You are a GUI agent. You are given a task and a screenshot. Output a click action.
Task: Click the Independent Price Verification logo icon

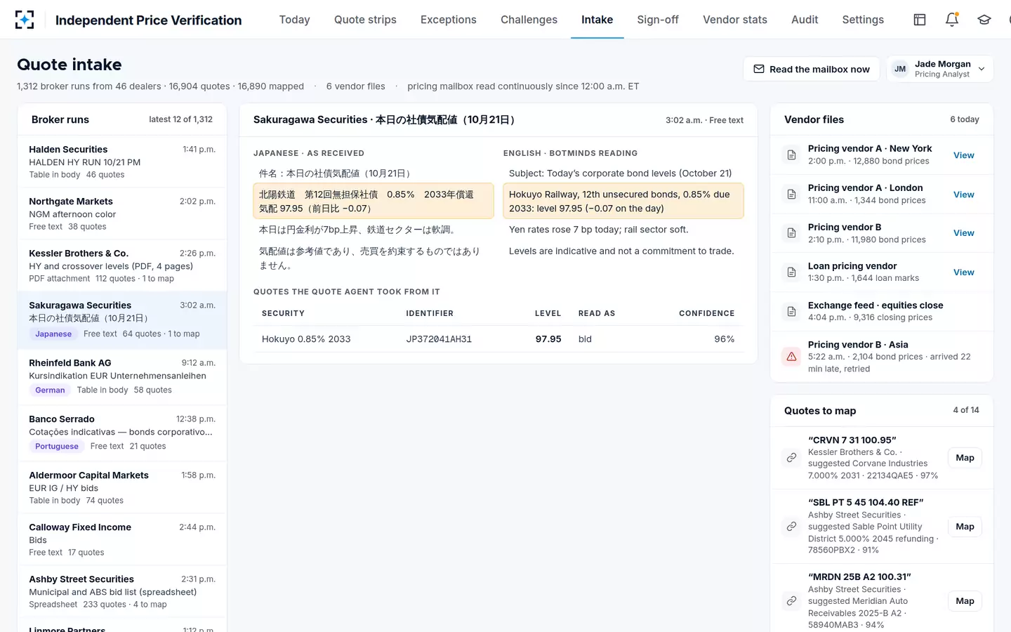25,20
